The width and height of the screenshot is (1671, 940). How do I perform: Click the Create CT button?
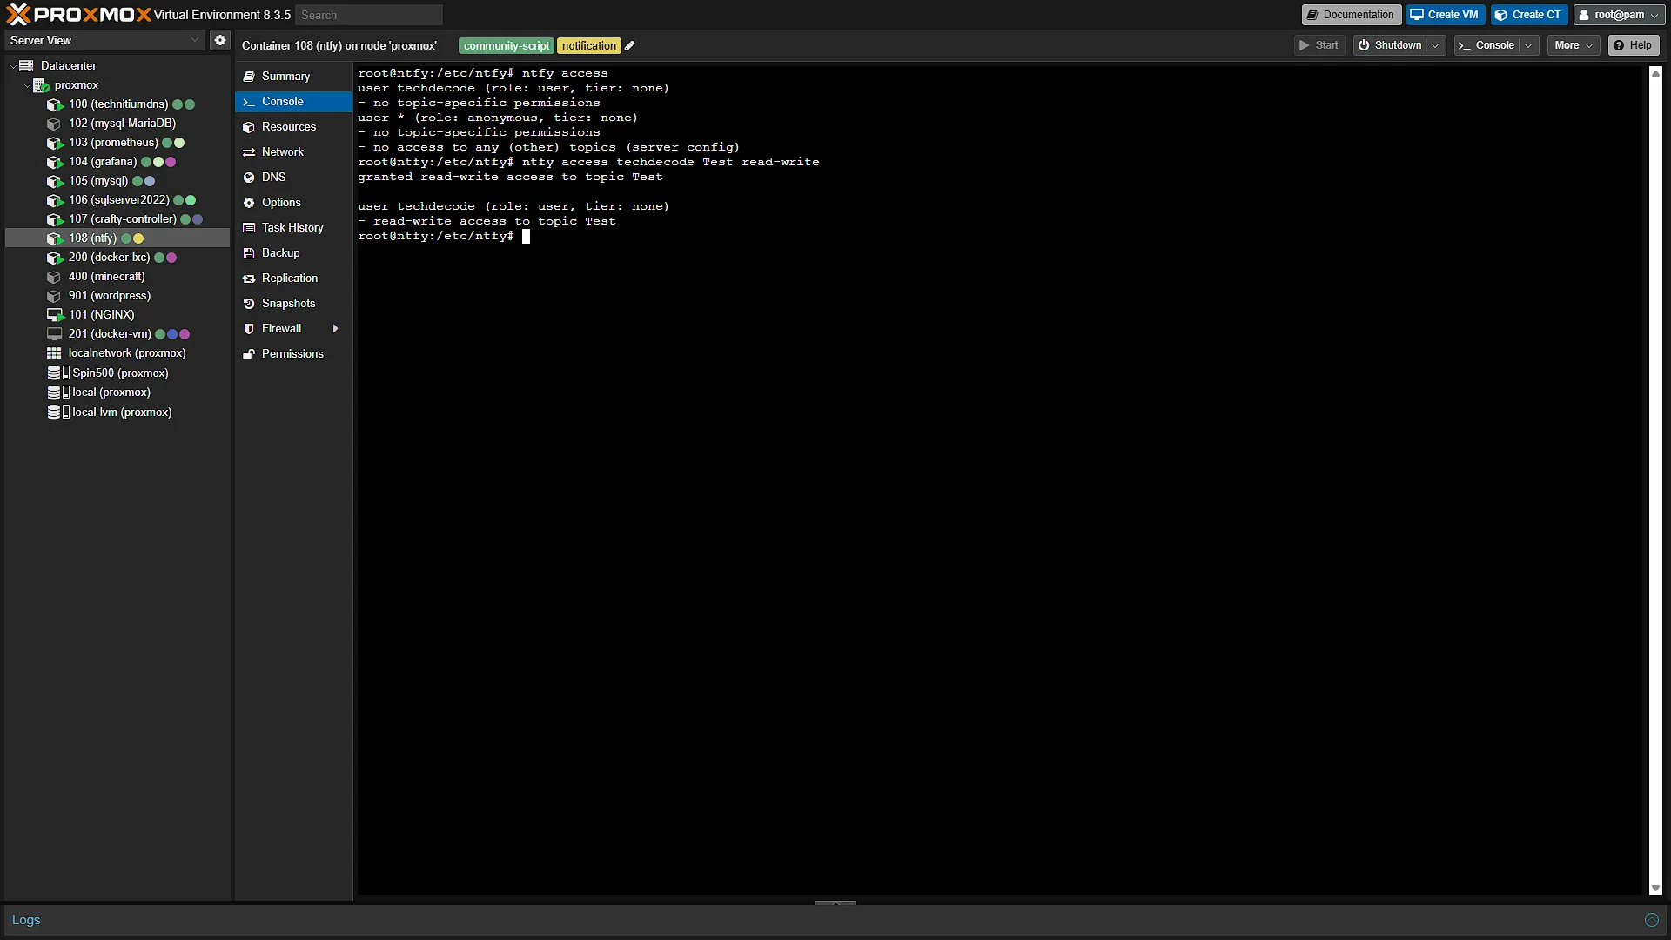point(1528,15)
